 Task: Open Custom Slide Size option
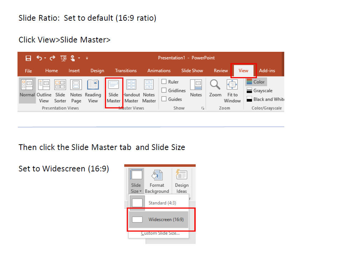(x=160, y=233)
